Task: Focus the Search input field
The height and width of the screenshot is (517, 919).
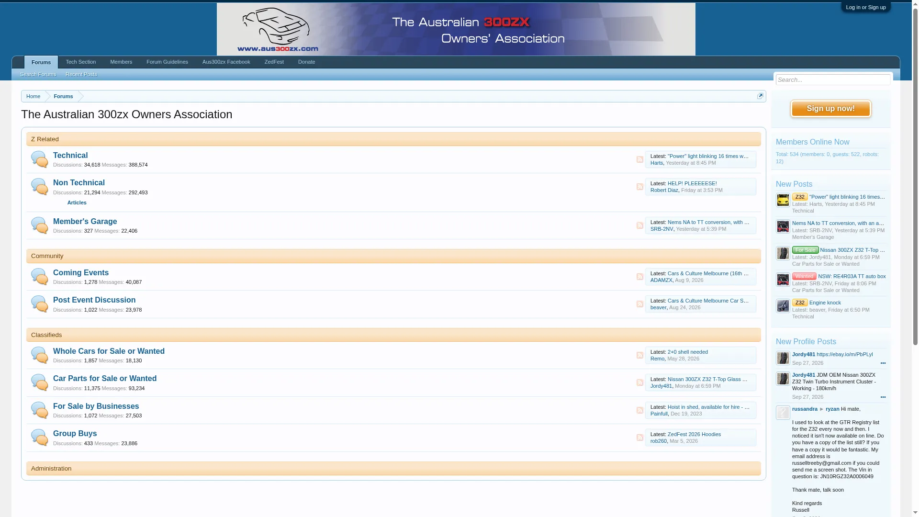Action: [833, 80]
